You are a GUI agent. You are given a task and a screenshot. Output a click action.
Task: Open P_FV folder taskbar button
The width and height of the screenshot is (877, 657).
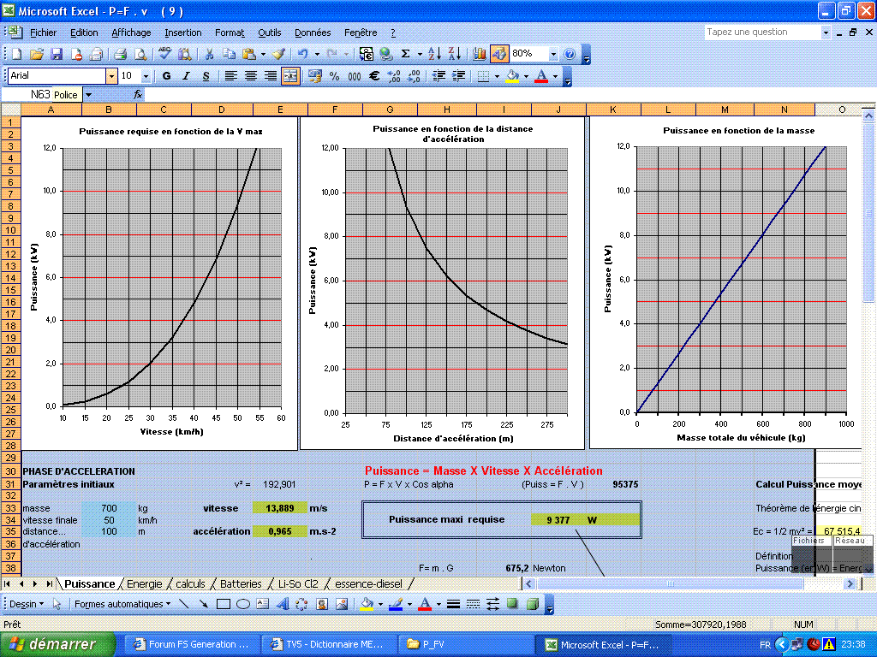[x=464, y=644]
